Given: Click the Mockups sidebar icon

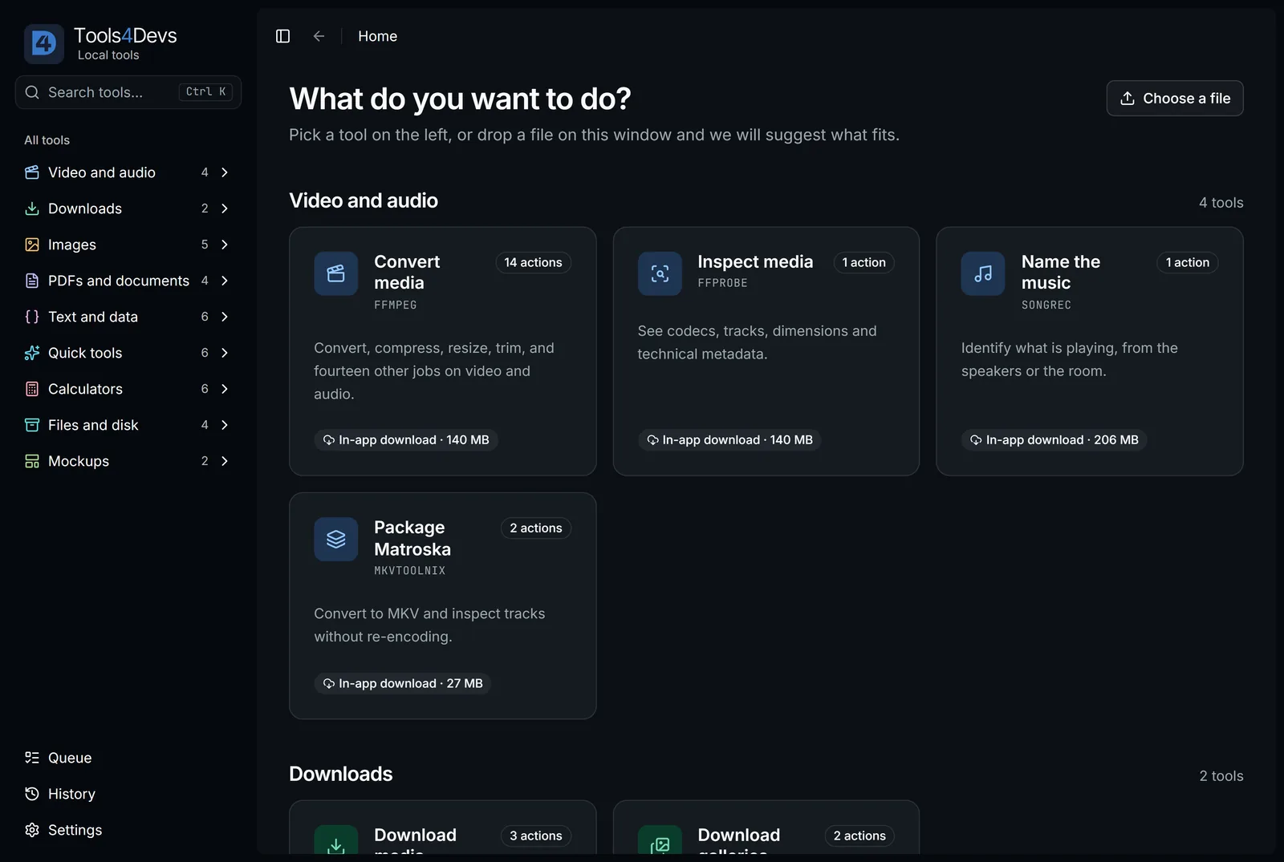Looking at the screenshot, I should pos(32,461).
